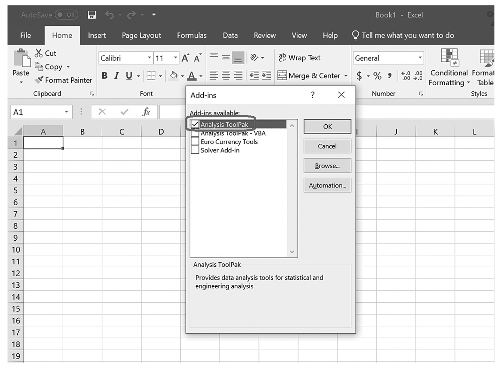502x370 pixels.
Task: Click the Comma Style icon
Action: click(390, 75)
